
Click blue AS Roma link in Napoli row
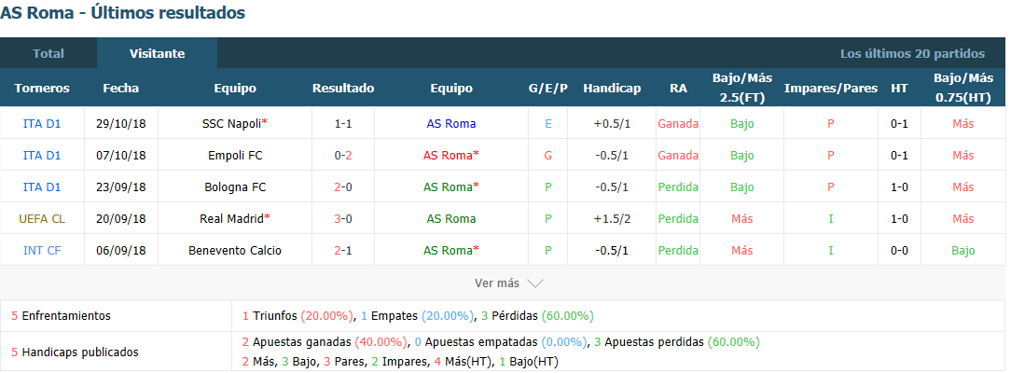[x=451, y=124]
